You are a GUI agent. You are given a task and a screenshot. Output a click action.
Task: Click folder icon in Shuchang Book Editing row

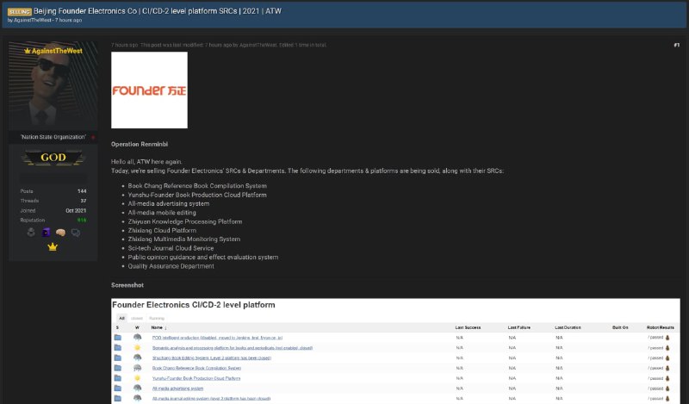point(118,357)
